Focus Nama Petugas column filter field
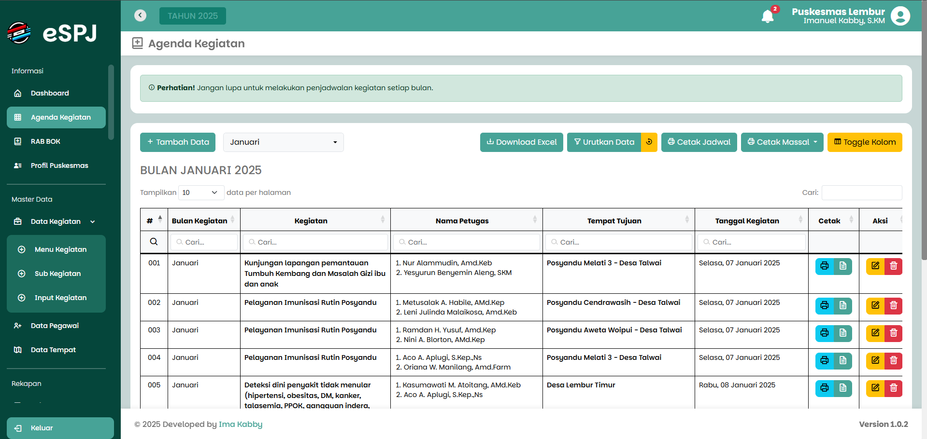The width and height of the screenshot is (927, 439). [467, 242]
